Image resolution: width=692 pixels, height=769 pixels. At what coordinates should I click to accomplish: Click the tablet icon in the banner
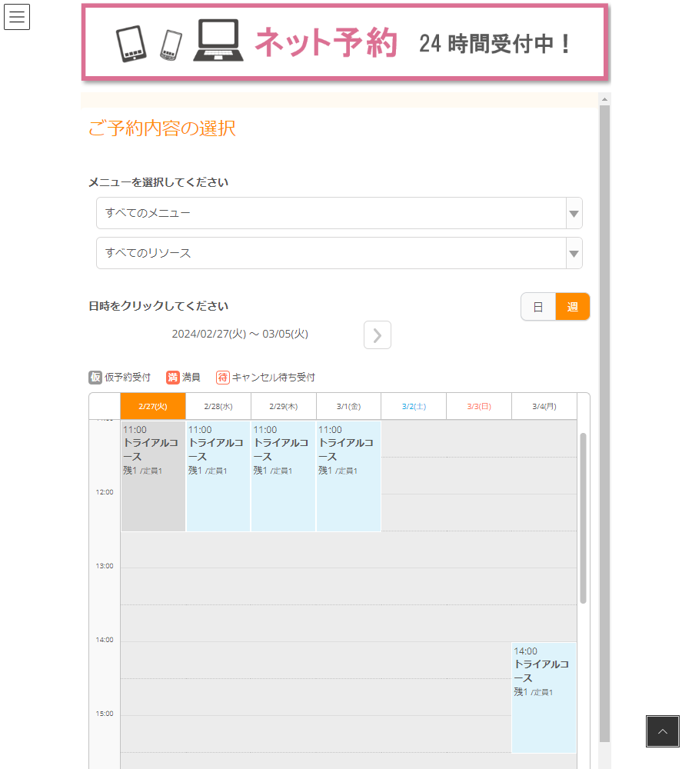(131, 44)
